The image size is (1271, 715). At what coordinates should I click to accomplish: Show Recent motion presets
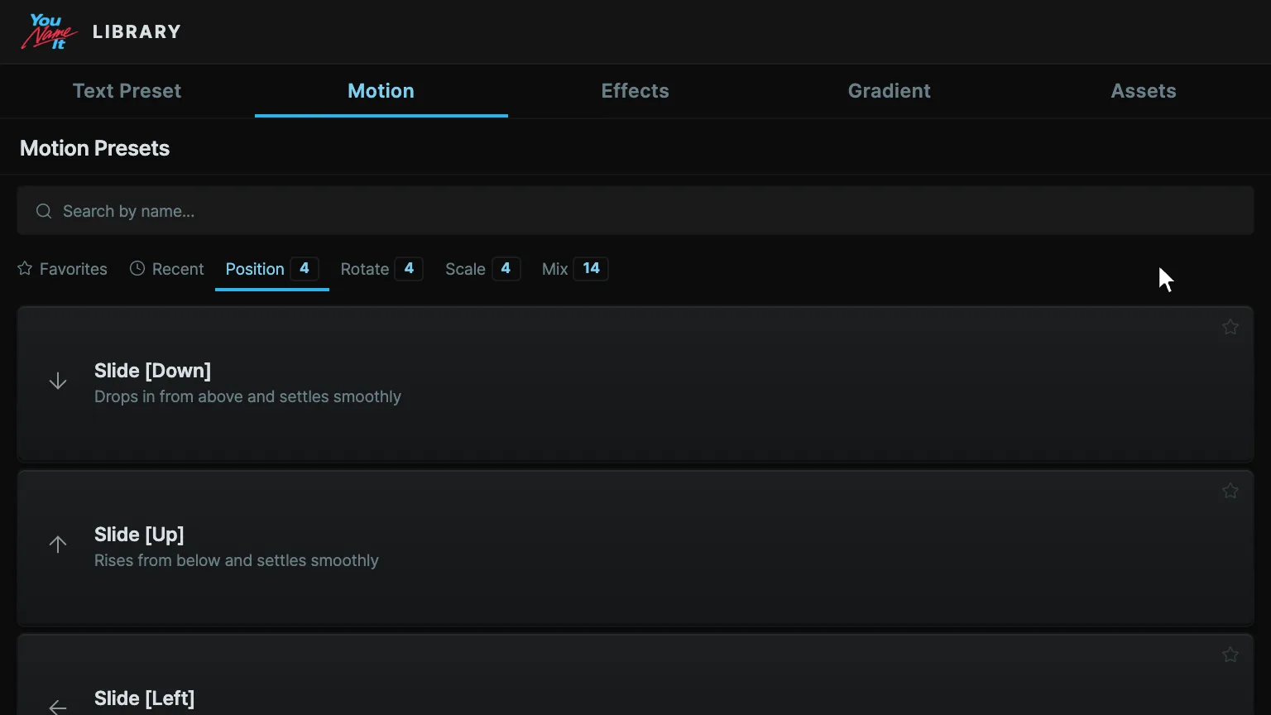(x=166, y=269)
